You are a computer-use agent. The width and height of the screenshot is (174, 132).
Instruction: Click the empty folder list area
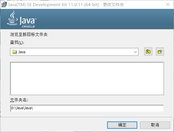tap(87, 78)
